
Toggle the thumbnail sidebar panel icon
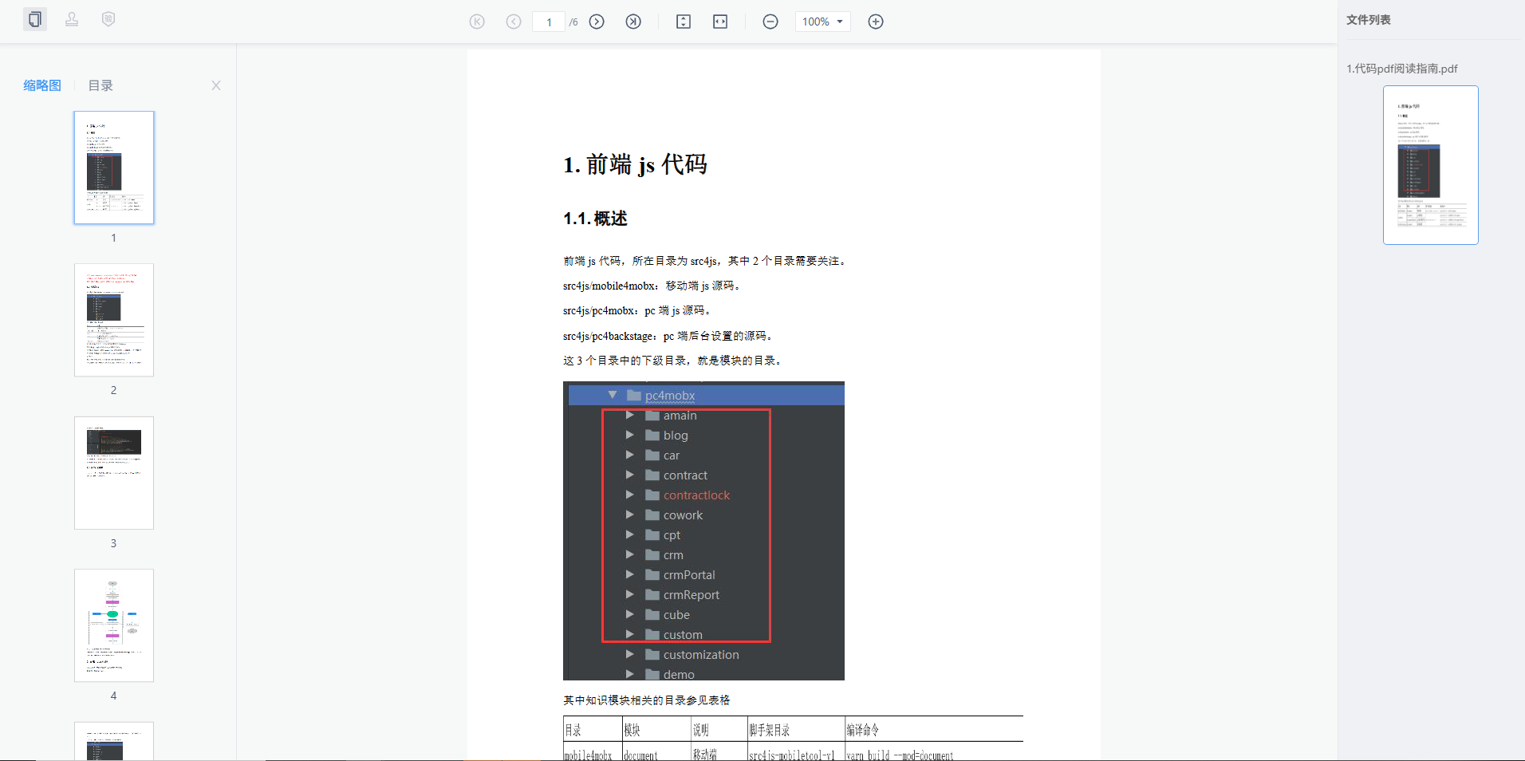click(34, 19)
